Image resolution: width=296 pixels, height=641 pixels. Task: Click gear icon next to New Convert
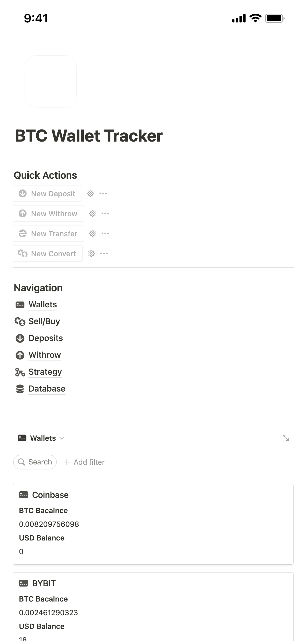pyautogui.click(x=91, y=253)
